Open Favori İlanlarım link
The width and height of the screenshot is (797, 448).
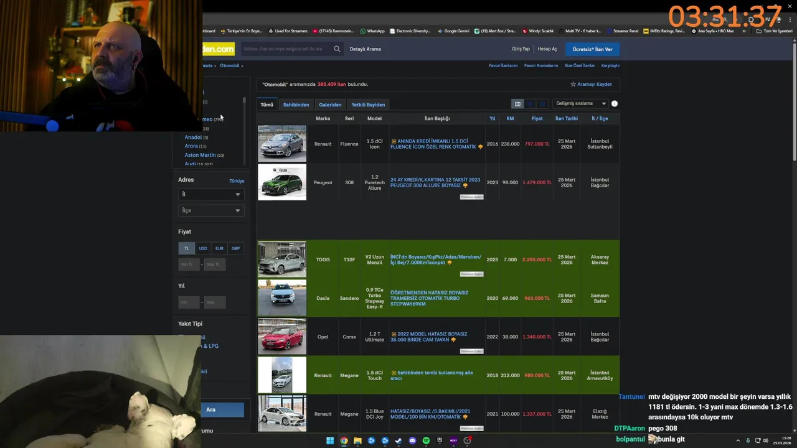point(503,65)
